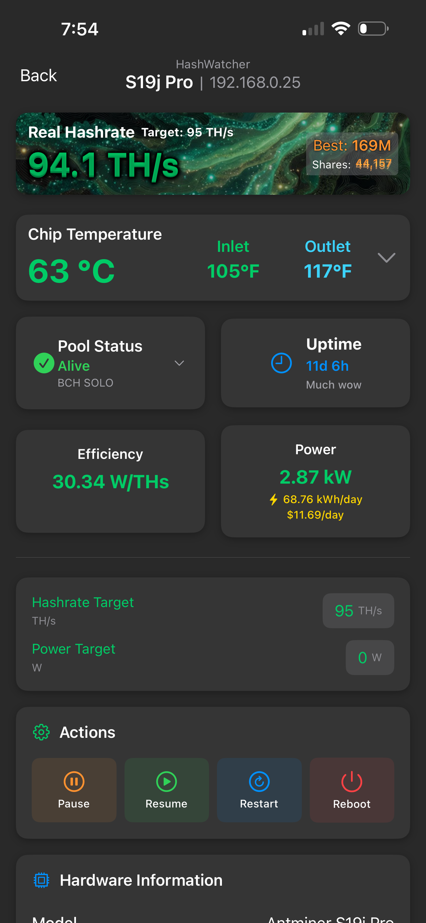
Task: Go Back to the previous screen
Action: pos(38,76)
